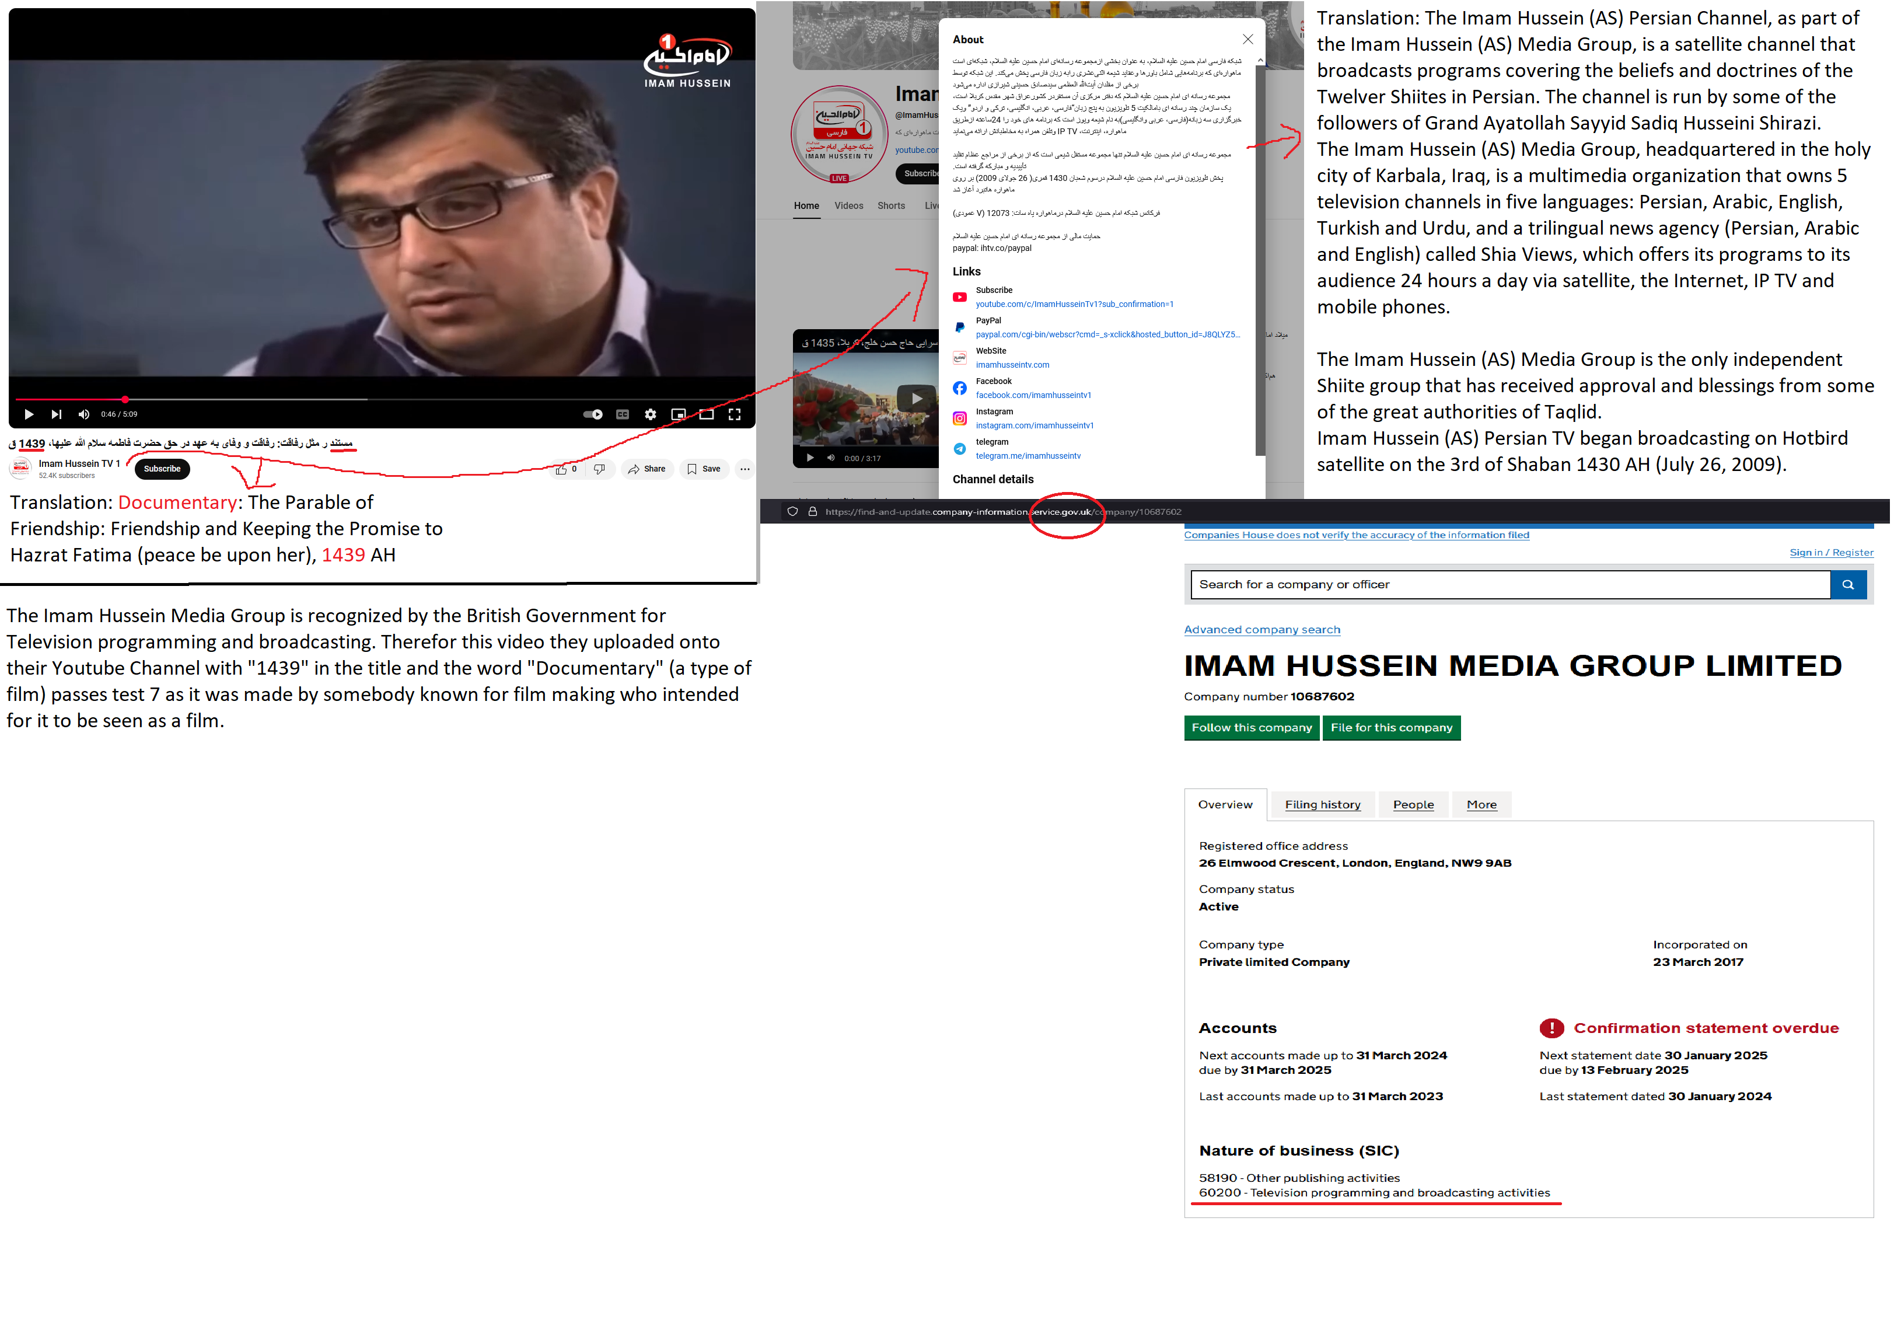
Task: Click the Follow this company button
Action: pyautogui.click(x=1252, y=728)
